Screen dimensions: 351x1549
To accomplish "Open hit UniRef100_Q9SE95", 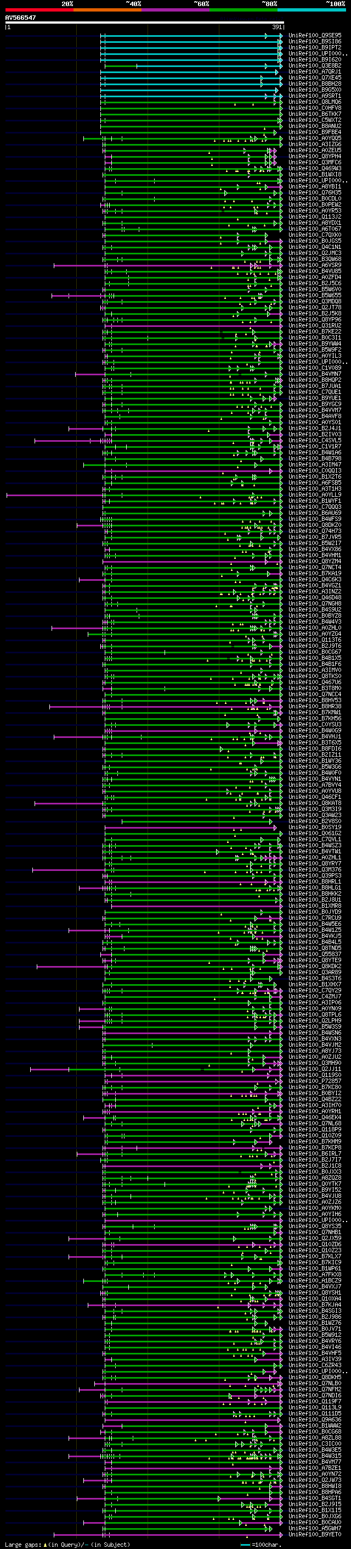I will 315,36.
